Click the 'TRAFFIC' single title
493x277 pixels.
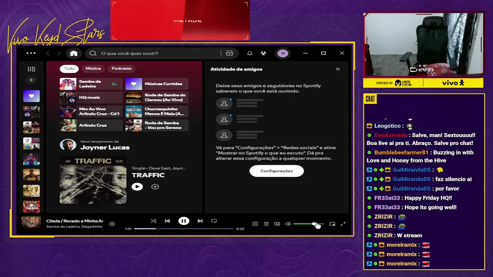click(x=148, y=175)
